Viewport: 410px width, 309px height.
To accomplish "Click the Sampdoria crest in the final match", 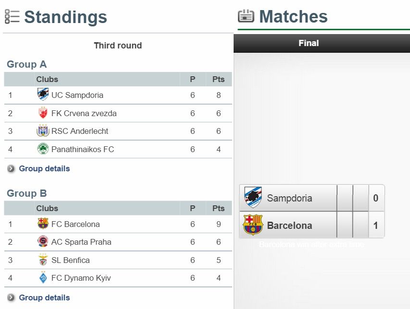I will pyautogui.click(x=253, y=197).
